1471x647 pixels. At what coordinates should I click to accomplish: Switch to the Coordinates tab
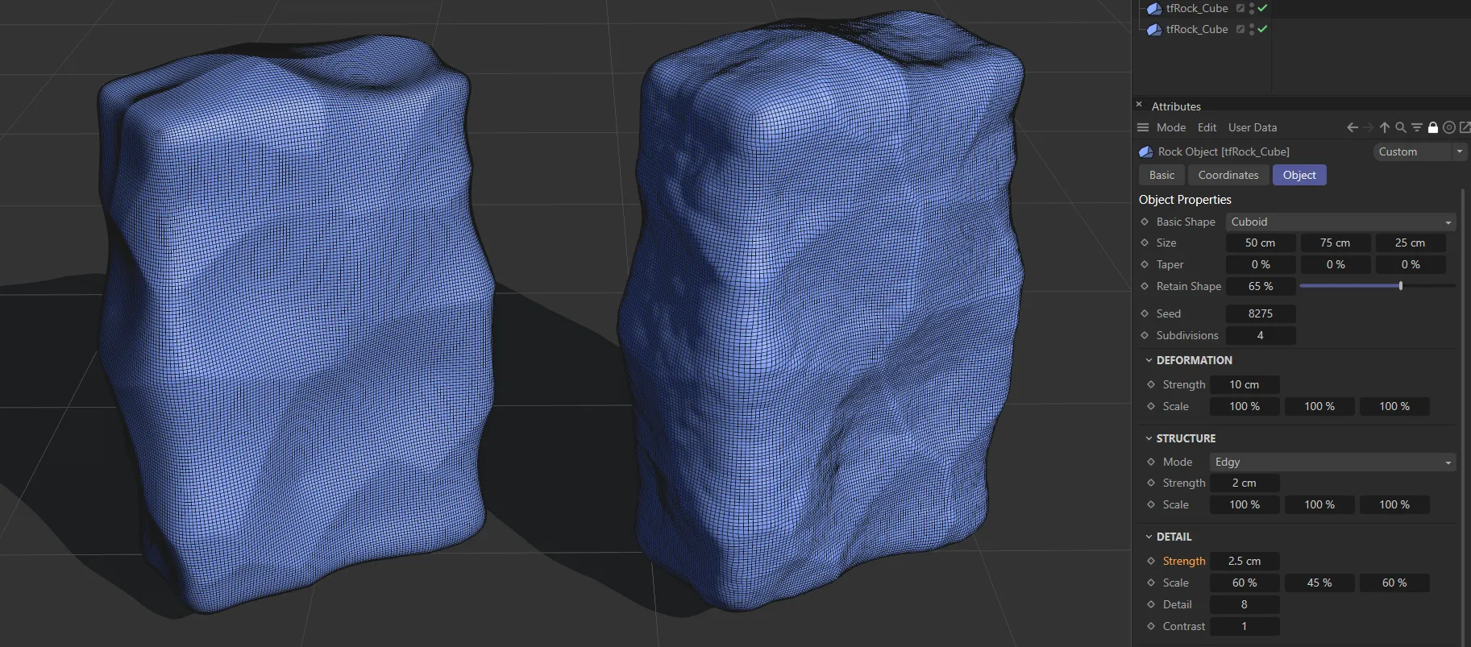[1228, 175]
